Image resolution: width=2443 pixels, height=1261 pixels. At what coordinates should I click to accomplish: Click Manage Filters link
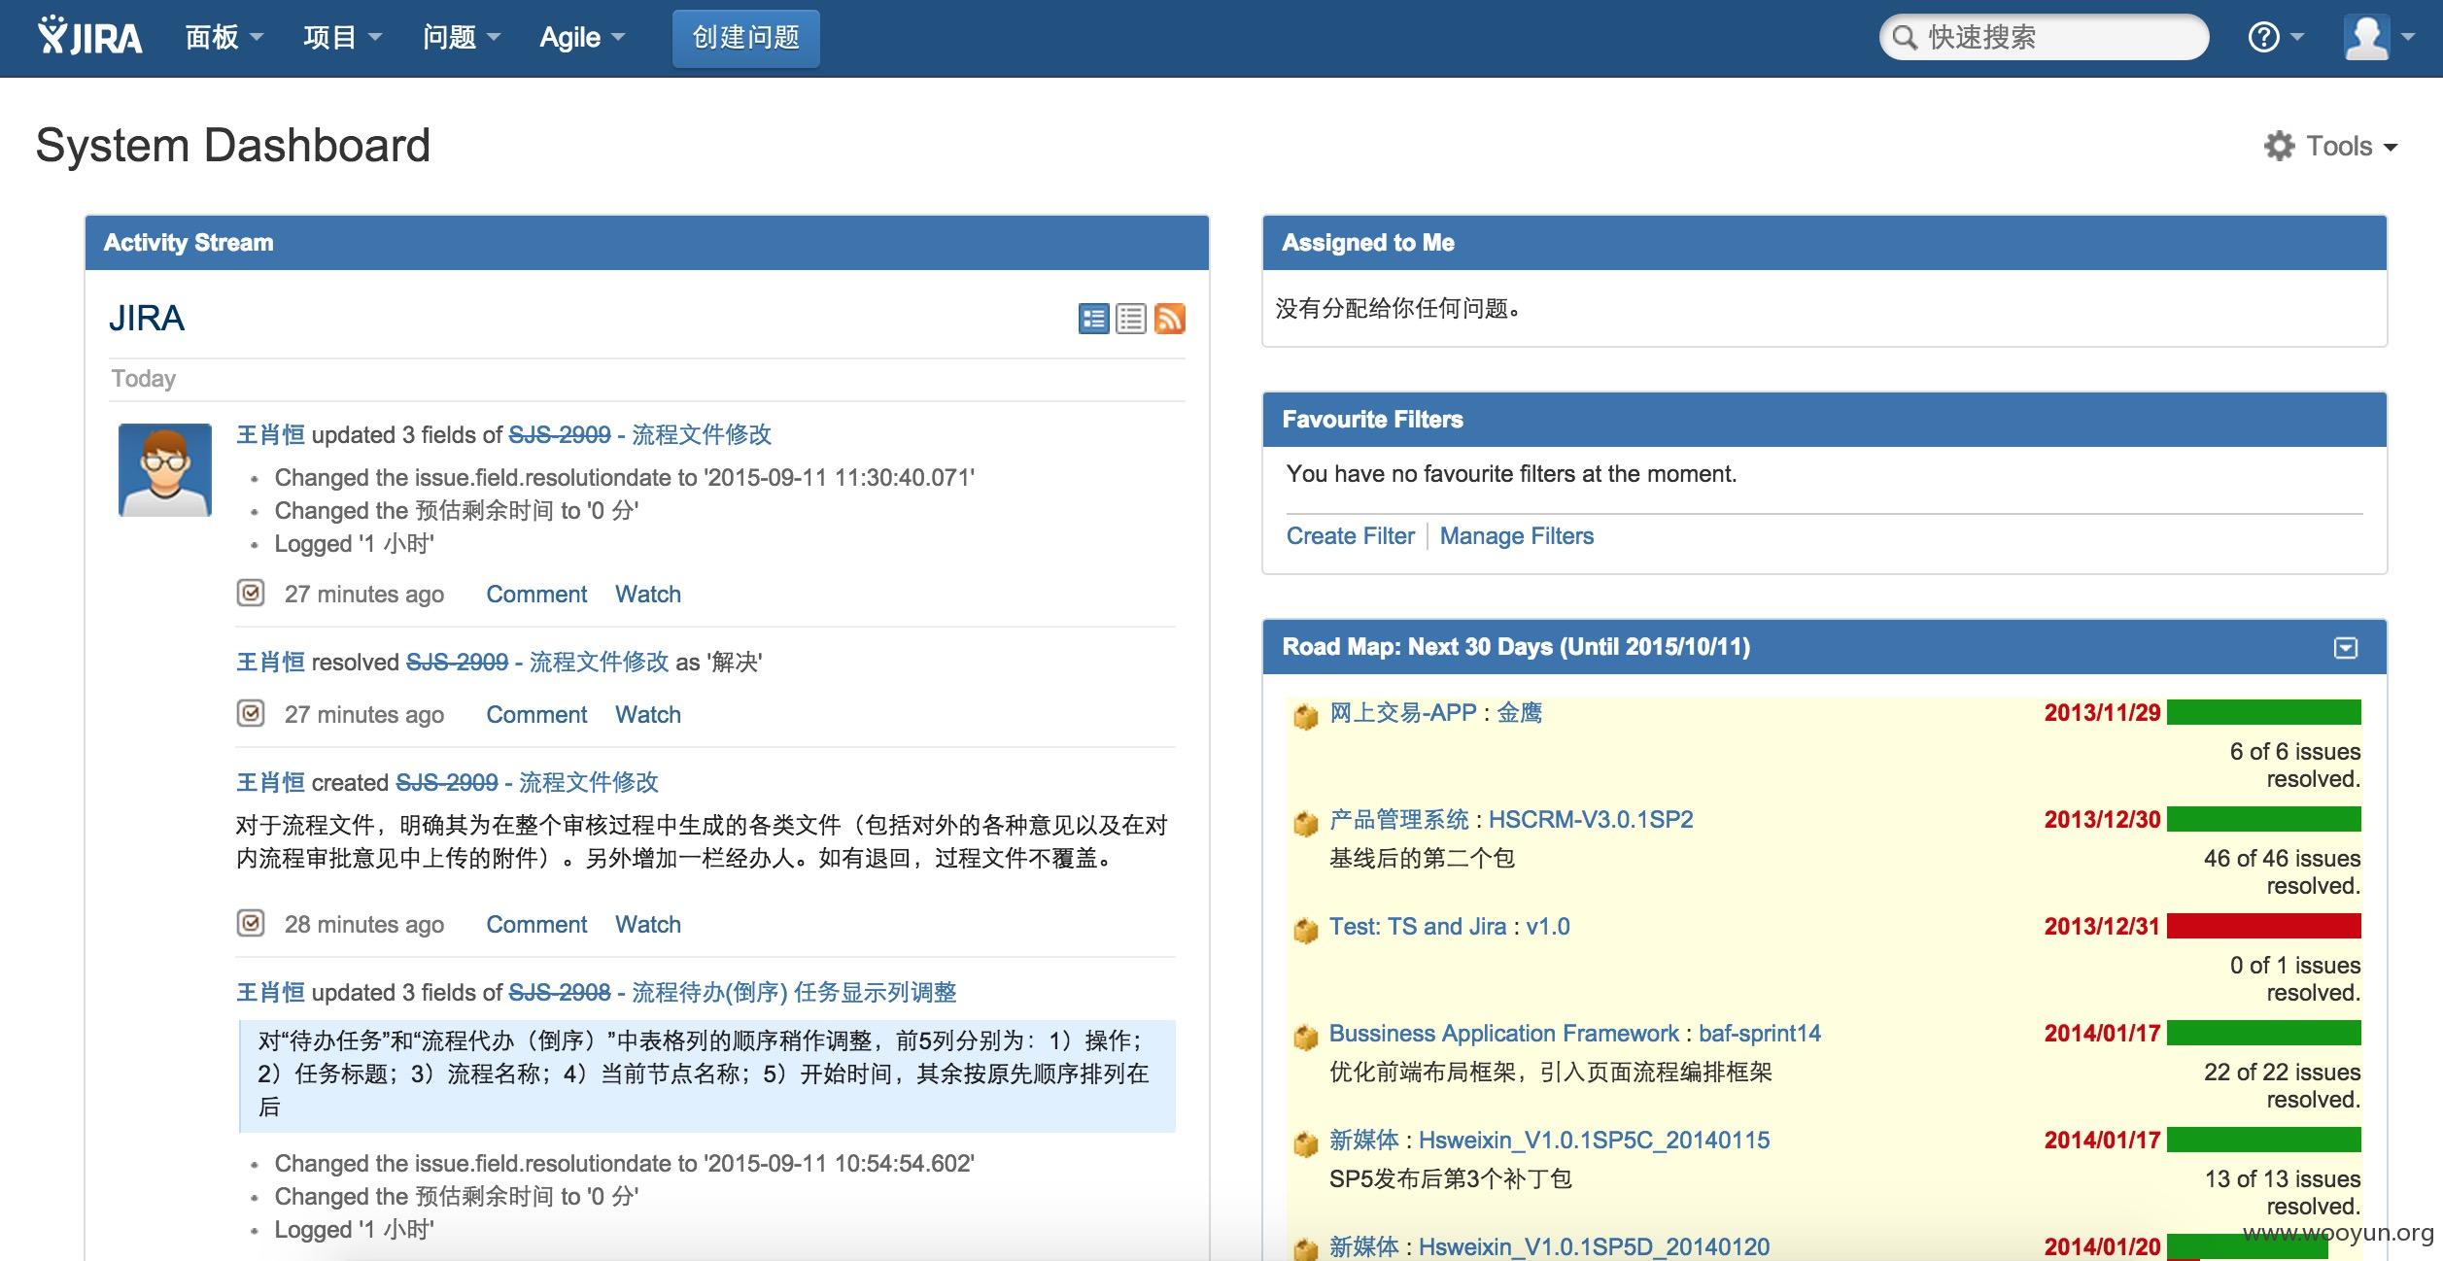point(1517,535)
